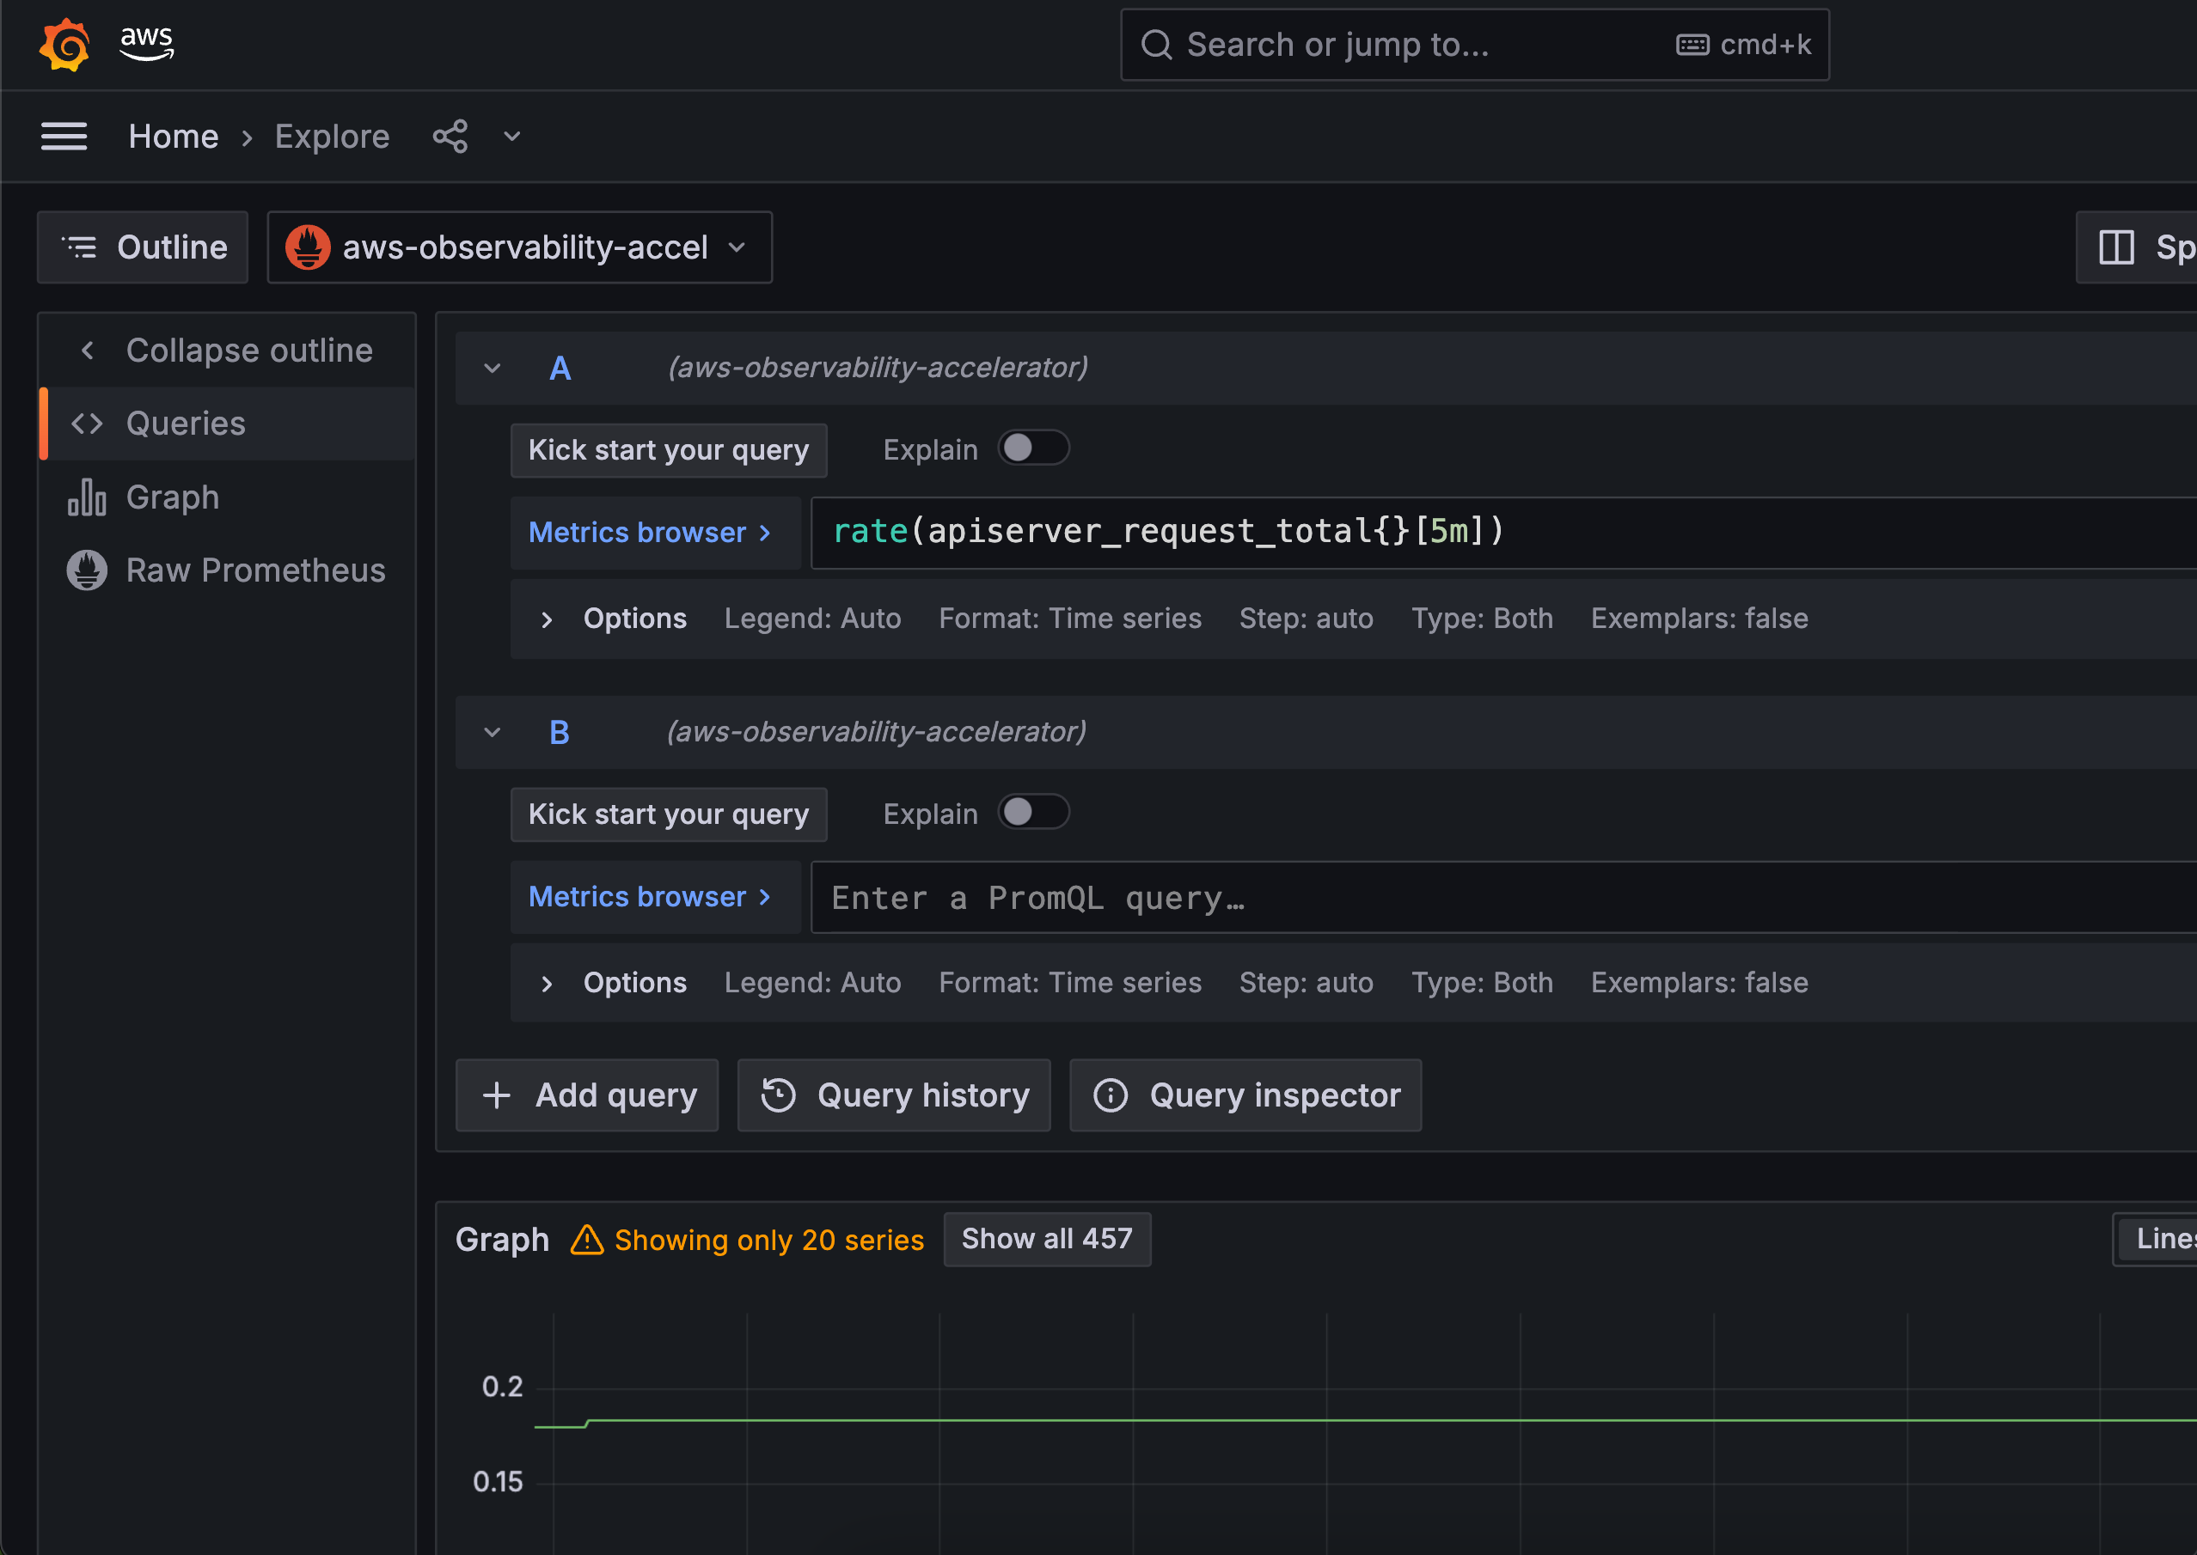The height and width of the screenshot is (1555, 2197).
Task: Click the Grafana logo
Action: [x=64, y=43]
